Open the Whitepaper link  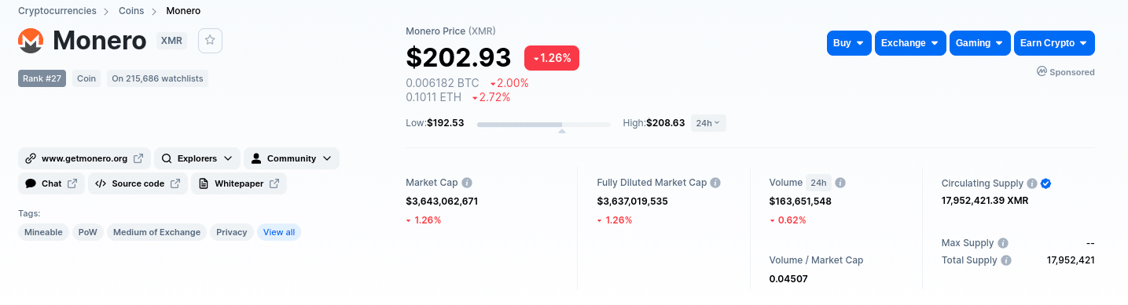[239, 183]
